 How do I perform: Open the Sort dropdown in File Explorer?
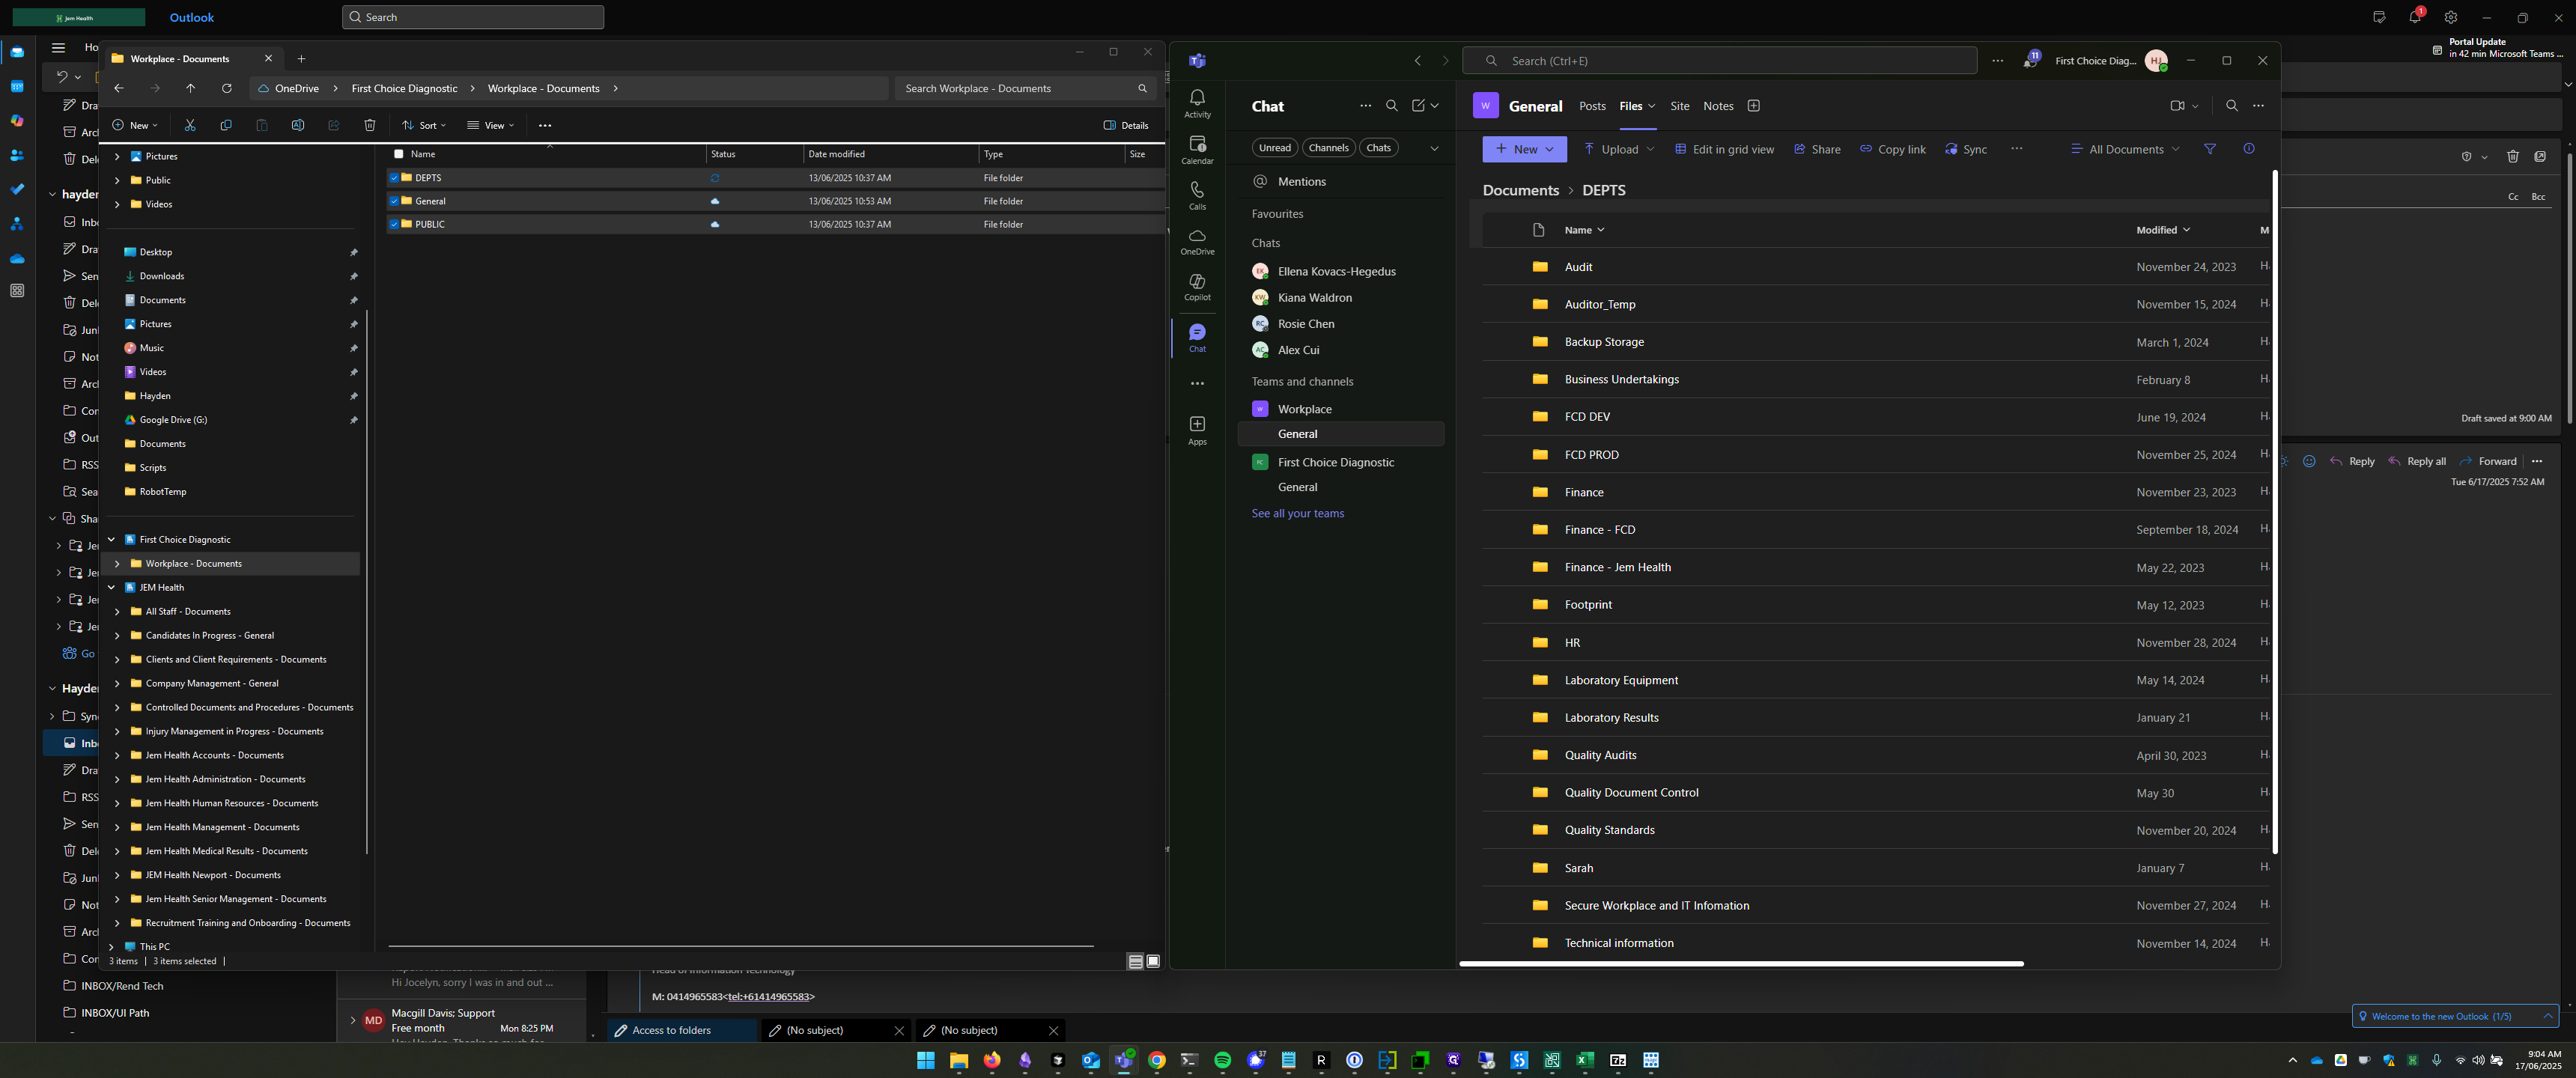pyautogui.click(x=424, y=126)
